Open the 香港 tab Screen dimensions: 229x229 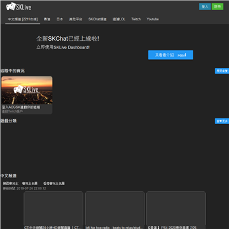[47, 19]
